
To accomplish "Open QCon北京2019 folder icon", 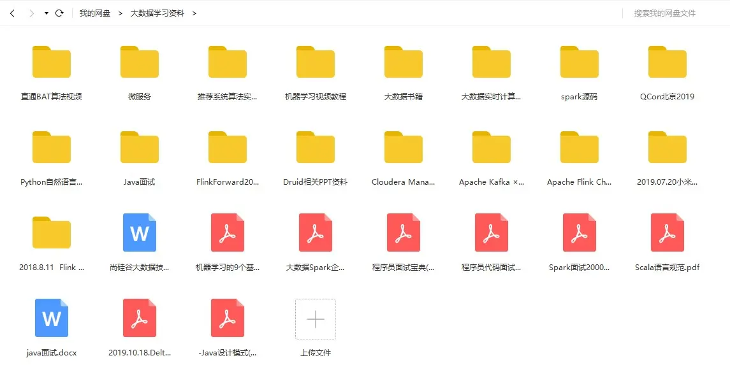I will 667,62.
